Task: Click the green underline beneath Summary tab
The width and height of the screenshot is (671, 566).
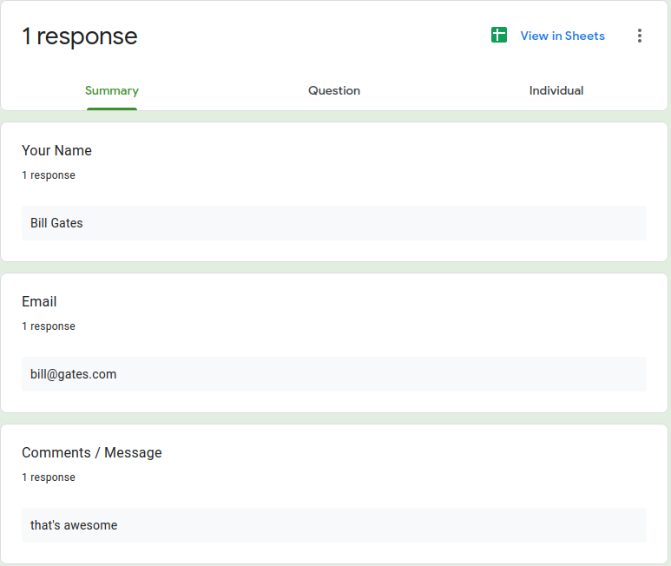Action: tap(112, 109)
